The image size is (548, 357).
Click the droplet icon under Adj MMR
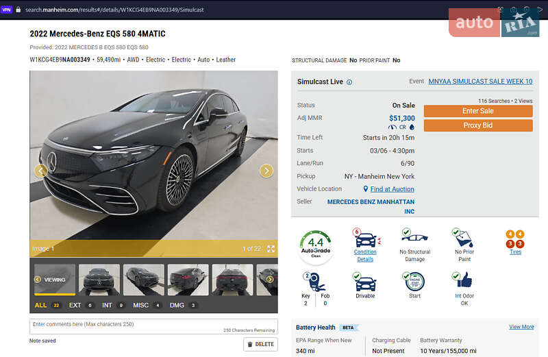point(412,127)
